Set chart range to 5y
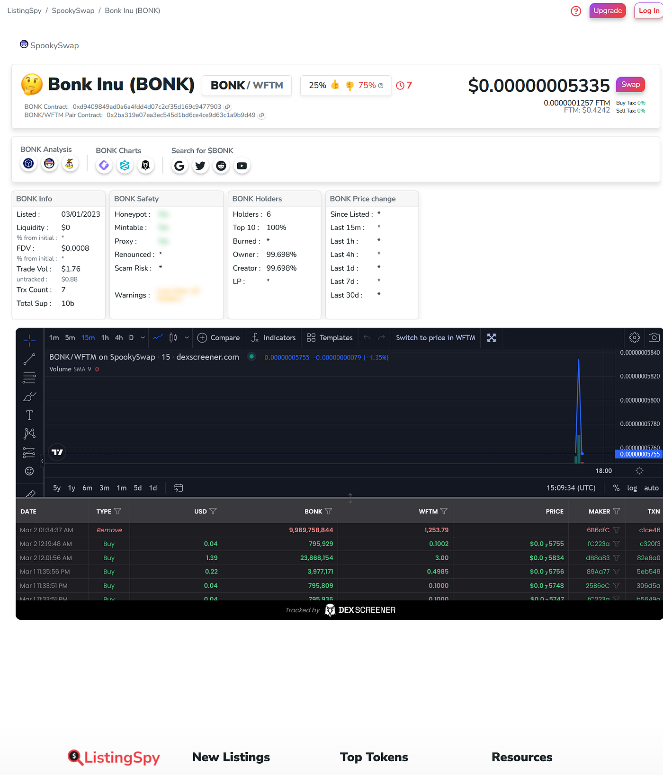This screenshot has height=775, width=663. [x=57, y=488]
